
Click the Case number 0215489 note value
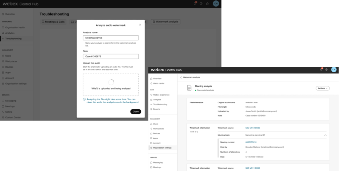[x=255, y=116]
